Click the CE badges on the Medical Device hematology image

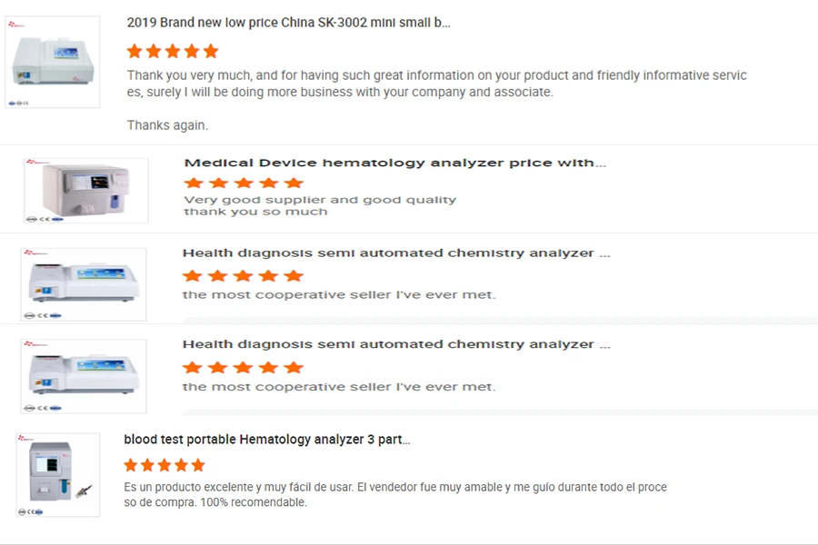tap(42, 218)
